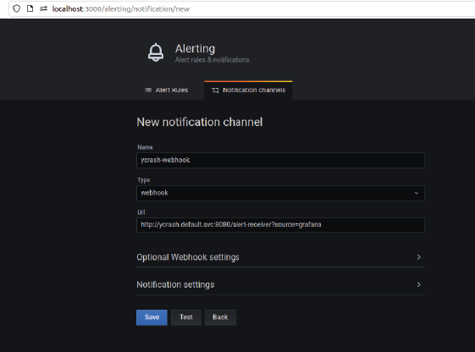
Task: Click the Alert Rules list icon
Action: point(148,90)
